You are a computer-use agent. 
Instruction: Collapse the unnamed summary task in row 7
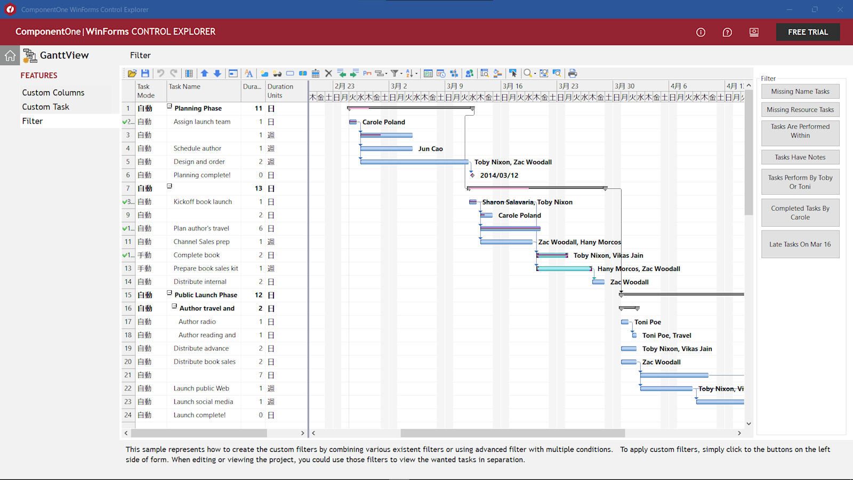[170, 186]
